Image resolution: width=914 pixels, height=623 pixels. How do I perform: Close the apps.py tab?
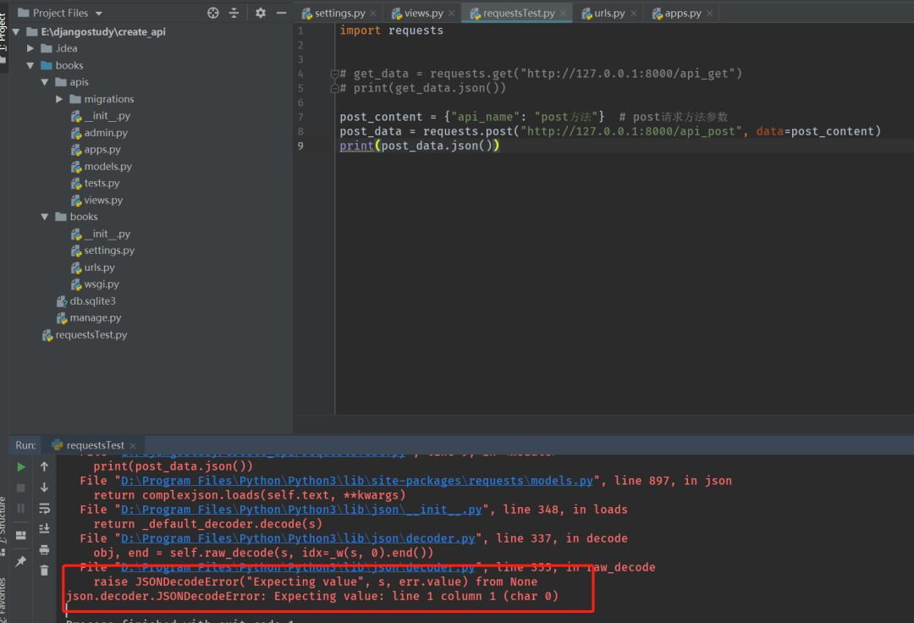[x=709, y=14]
